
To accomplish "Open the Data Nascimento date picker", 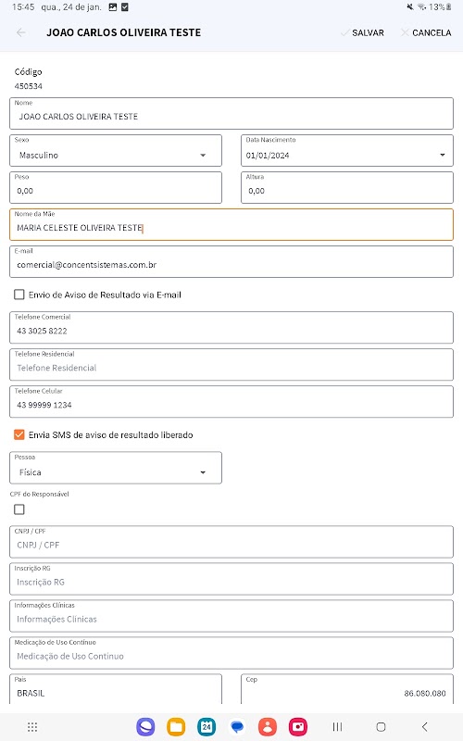I will pyautogui.click(x=347, y=151).
